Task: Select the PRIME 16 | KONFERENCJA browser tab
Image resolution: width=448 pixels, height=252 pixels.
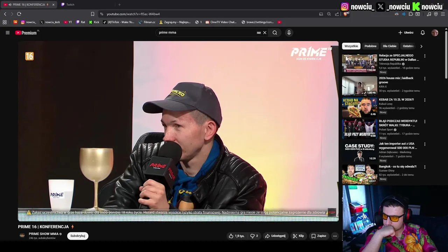Action: pos(29,5)
